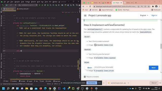Show hidden system tray icons
The height and width of the screenshot is (91, 162).
pos(128,88)
